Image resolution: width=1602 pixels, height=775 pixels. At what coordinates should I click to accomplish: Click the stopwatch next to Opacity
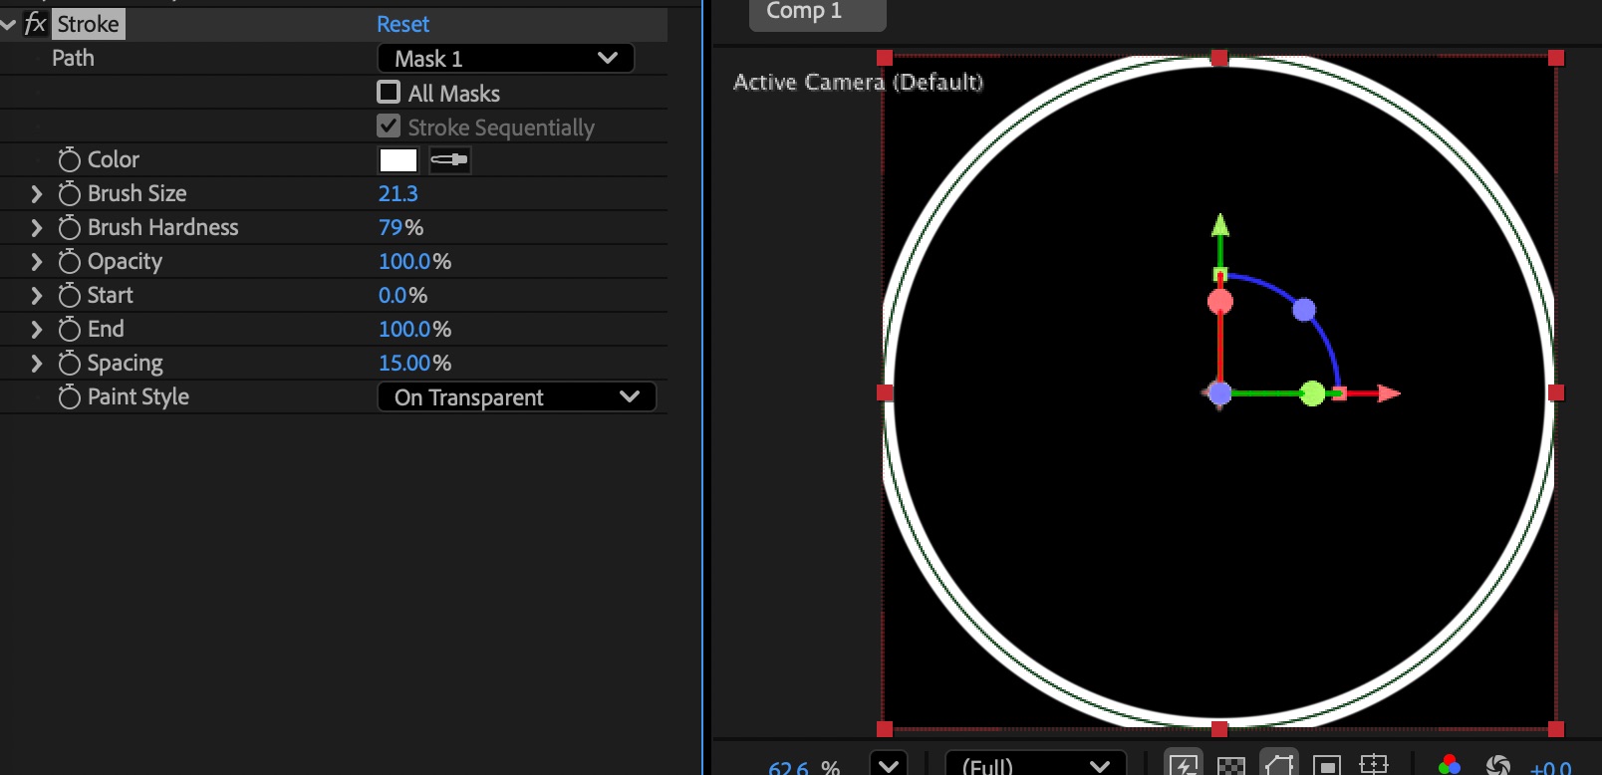coord(69,261)
